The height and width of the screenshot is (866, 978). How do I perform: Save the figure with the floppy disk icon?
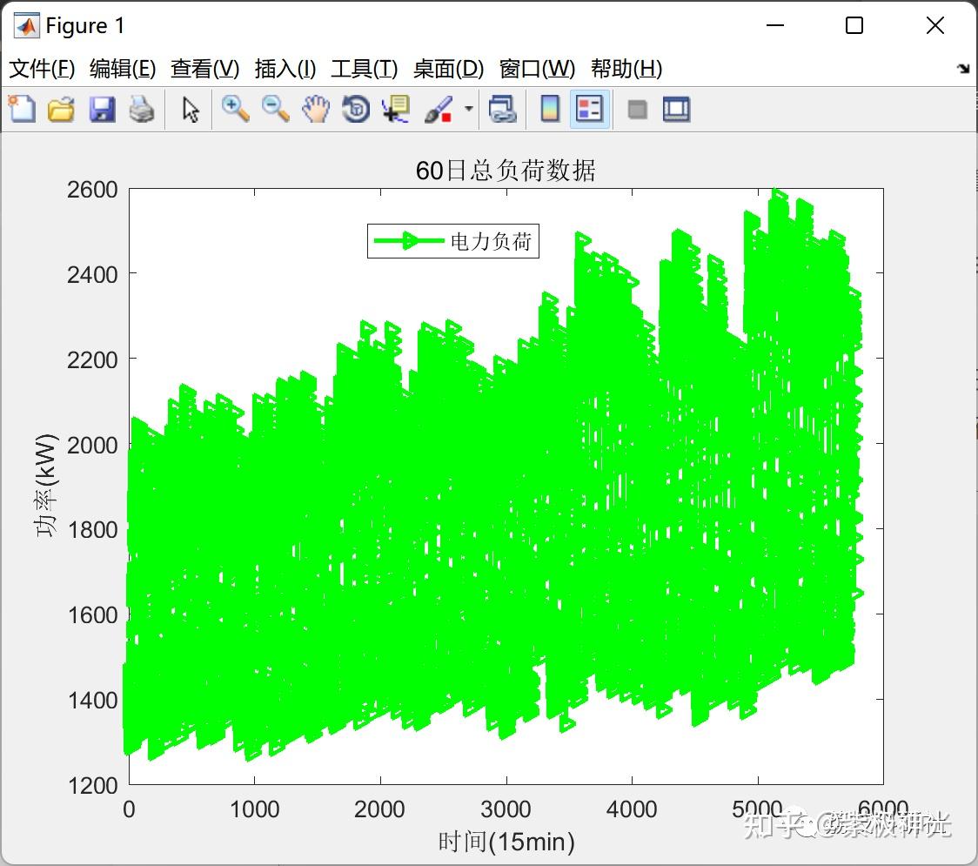(102, 109)
